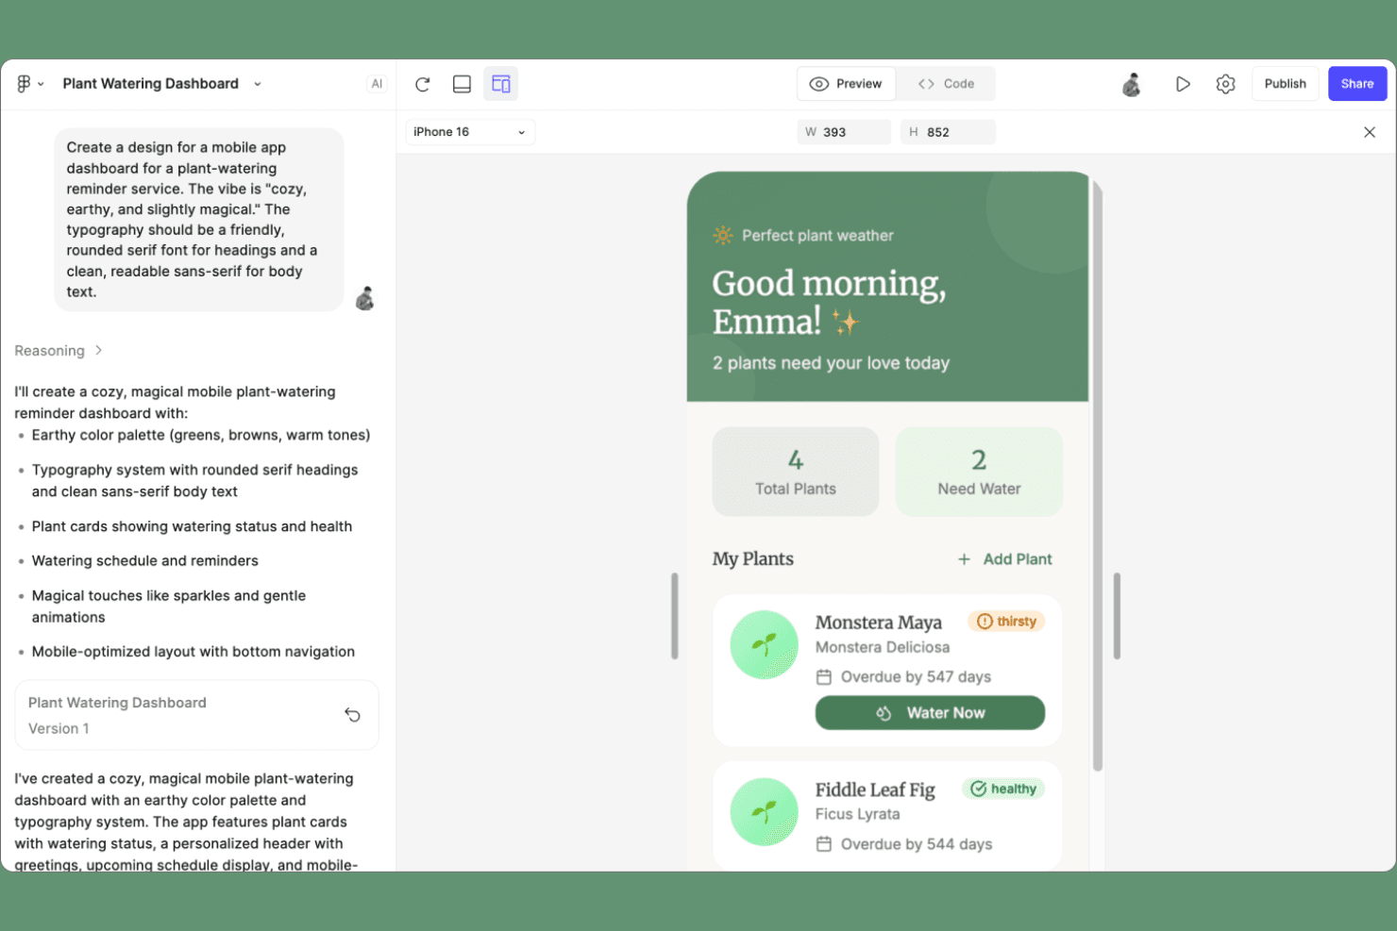Switch to the Preview tab
The image size is (1397, 931).
[846, 84]
